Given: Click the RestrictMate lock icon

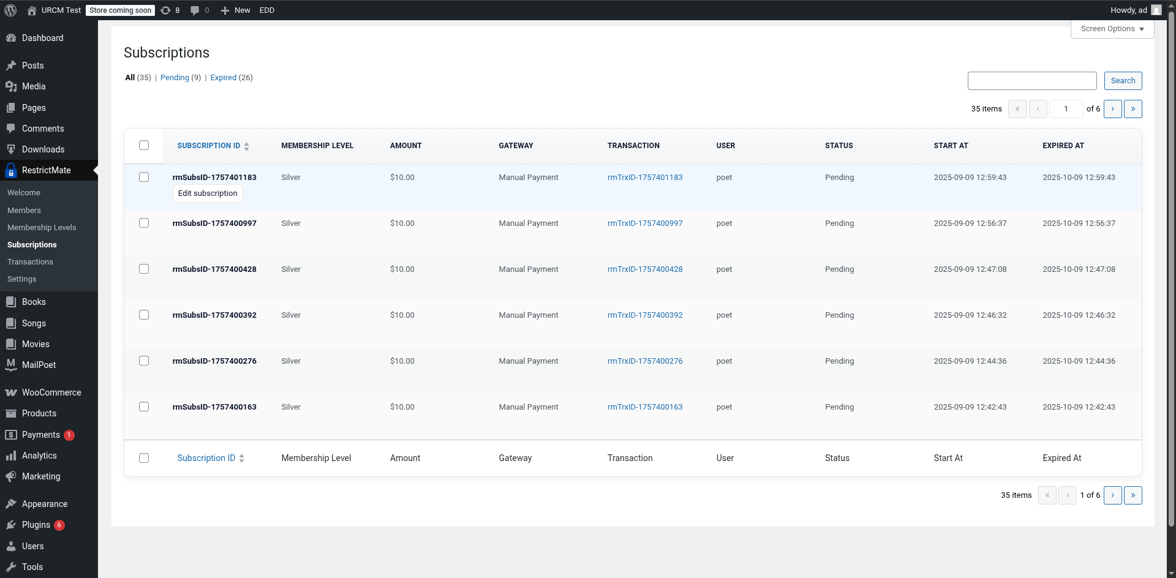Looking at the screenshot, I should click(x=11, y=170).
